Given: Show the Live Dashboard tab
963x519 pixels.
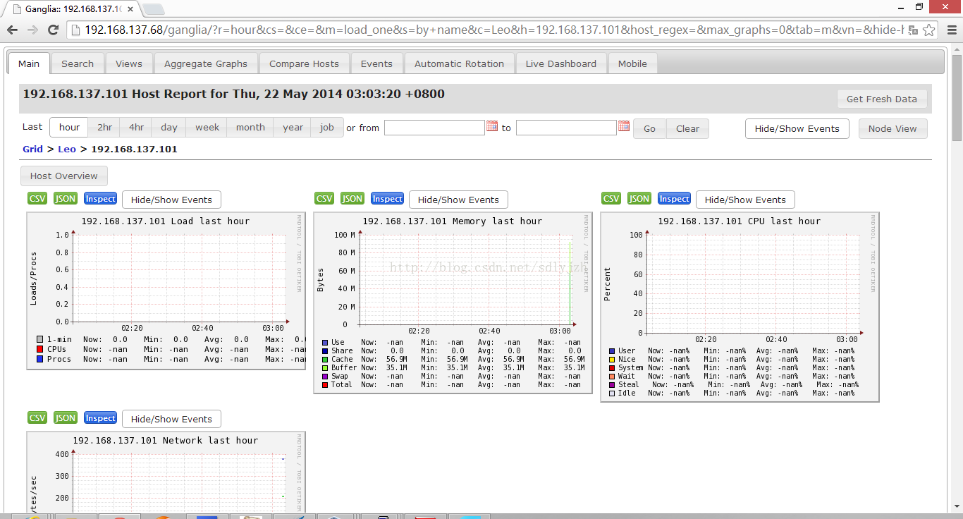Looking at the screenshot, I should 561,63.
